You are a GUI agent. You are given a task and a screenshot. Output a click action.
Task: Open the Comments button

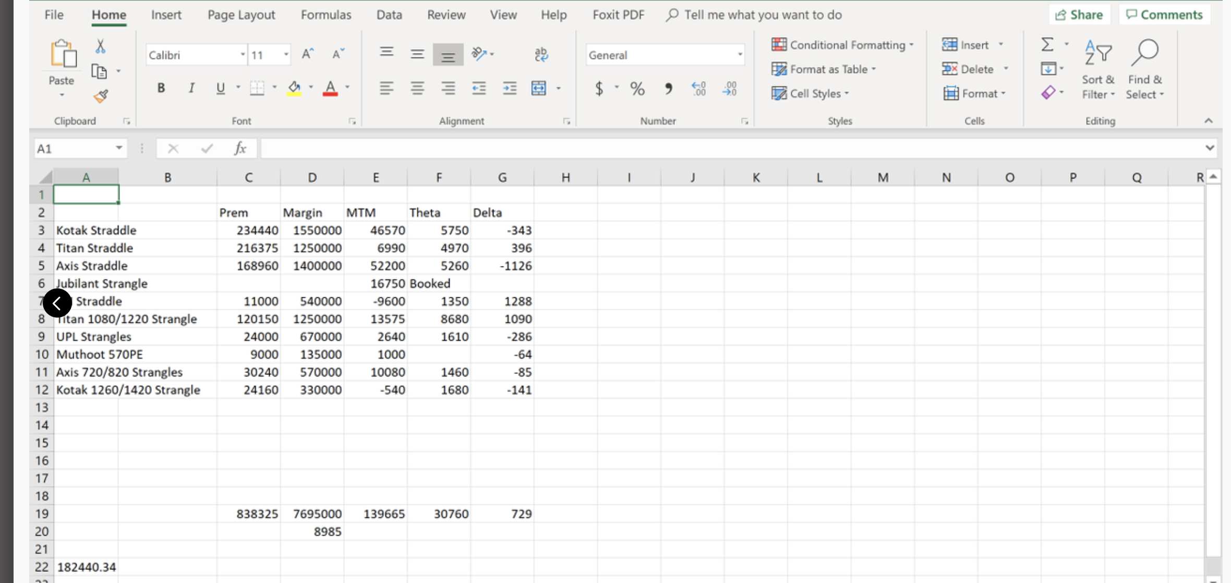pyautogui.click(x=1164, y=15)
